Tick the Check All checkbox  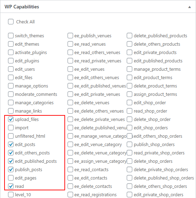(11, 22)
